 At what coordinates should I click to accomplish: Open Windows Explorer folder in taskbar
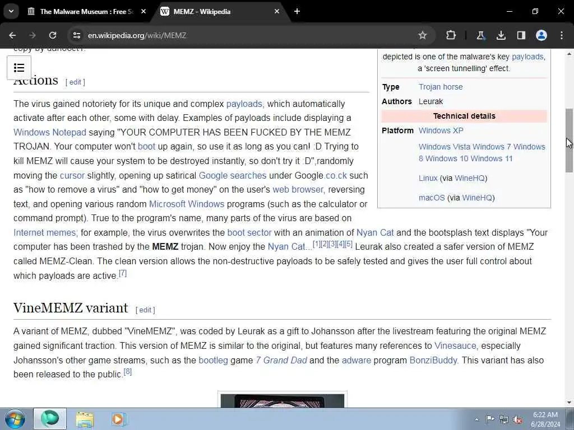(x=85, y=419)
